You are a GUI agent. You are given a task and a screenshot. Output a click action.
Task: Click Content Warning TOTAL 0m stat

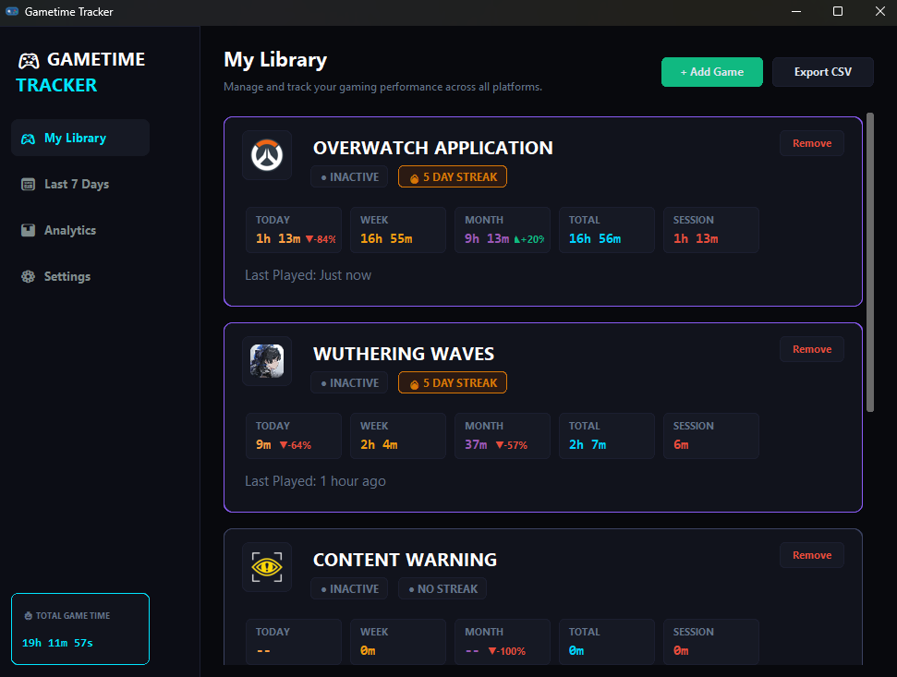click(607, 642)
